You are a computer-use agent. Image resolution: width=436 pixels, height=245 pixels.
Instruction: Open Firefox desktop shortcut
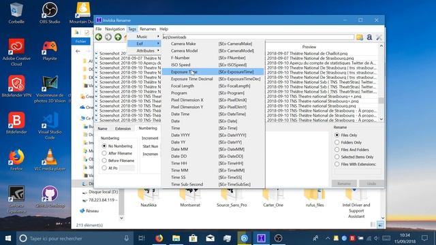point(16,159)
